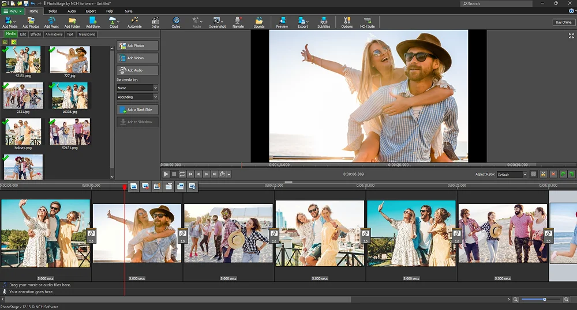Open the Cloud toolbar option
The image size is (577, 310).
(113, 22)
